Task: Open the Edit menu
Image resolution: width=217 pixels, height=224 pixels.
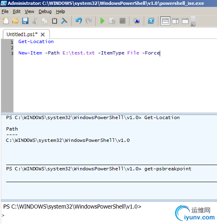Action: click(x=17, y=11)
